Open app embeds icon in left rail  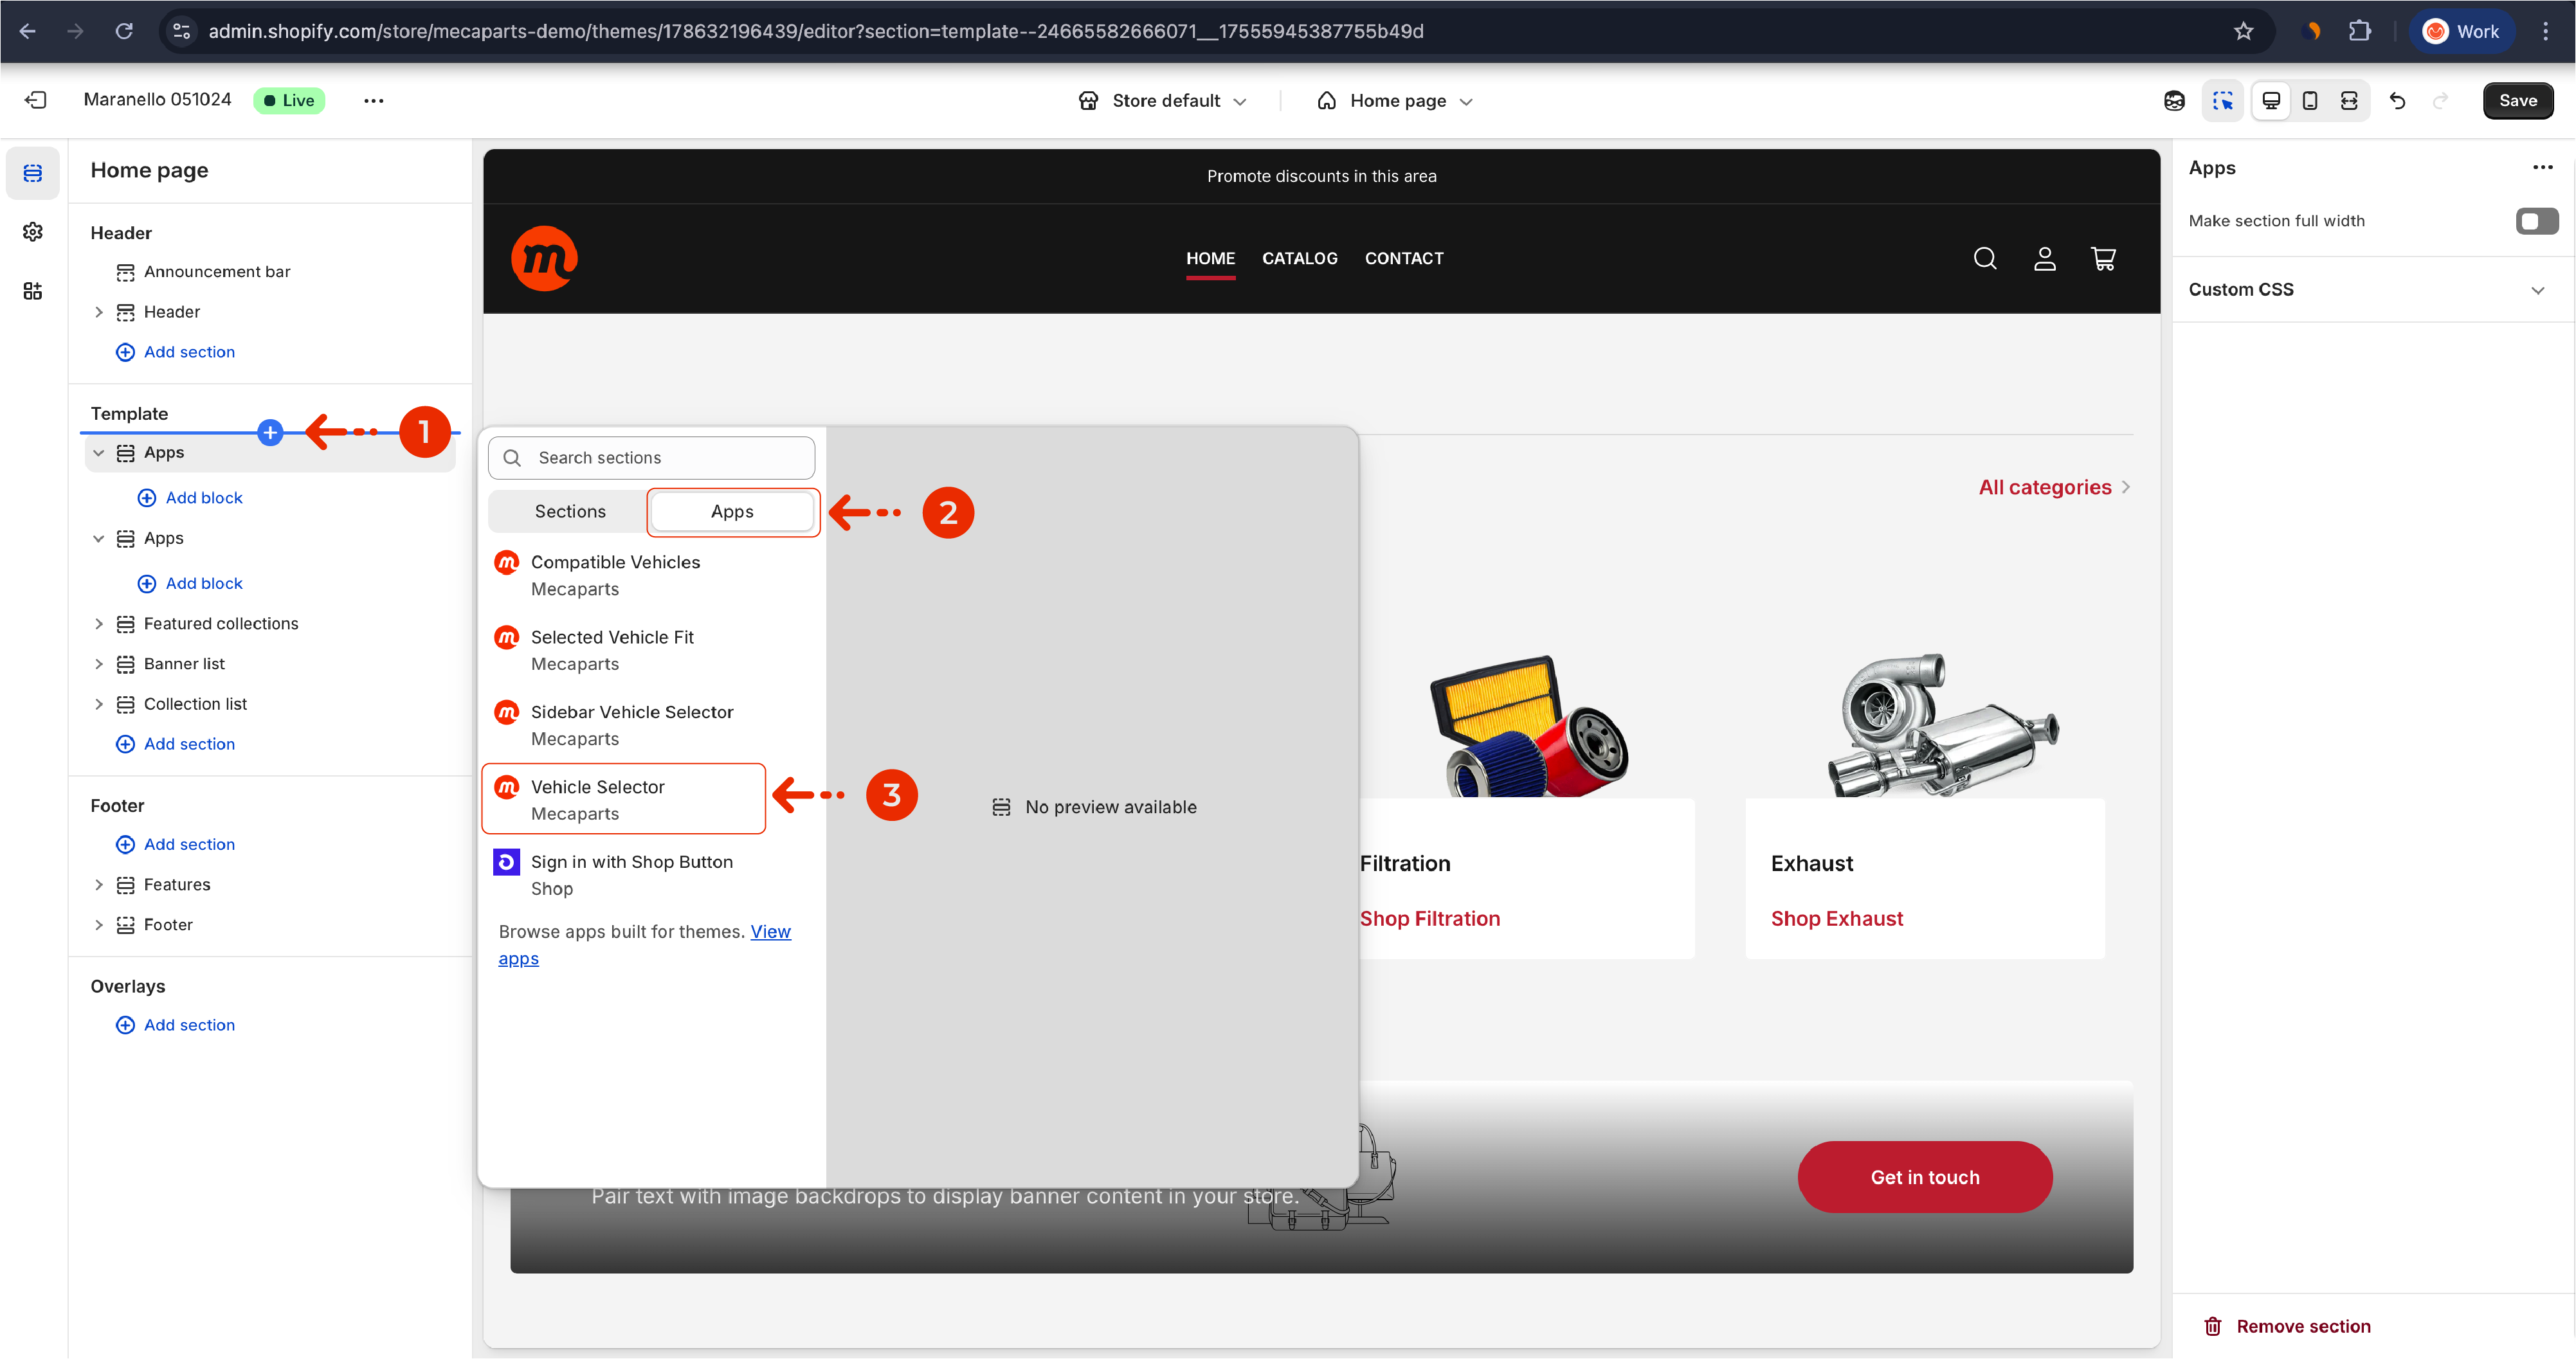[32, 291]
